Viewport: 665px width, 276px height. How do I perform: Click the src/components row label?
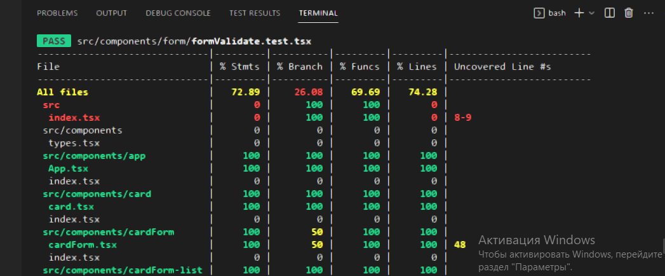tap(83, 130)
